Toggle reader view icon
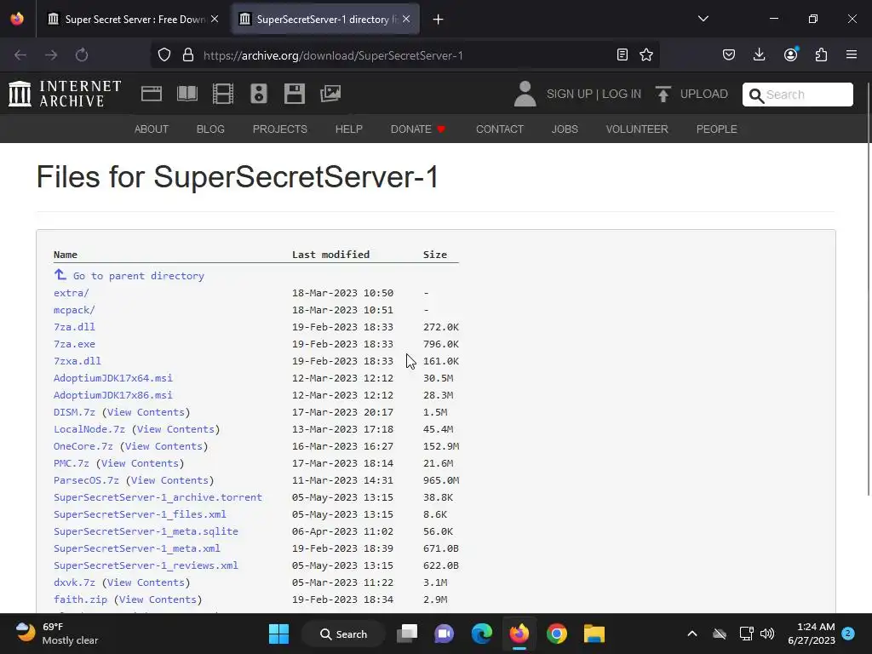872x654 pixels. coord(622,55)
